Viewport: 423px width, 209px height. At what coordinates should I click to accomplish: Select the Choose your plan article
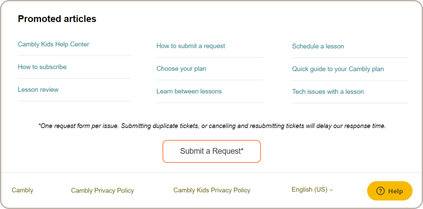click(x=181, y=69)
